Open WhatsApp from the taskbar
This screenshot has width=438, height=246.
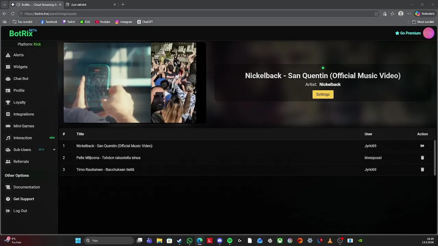click(190, 241)
